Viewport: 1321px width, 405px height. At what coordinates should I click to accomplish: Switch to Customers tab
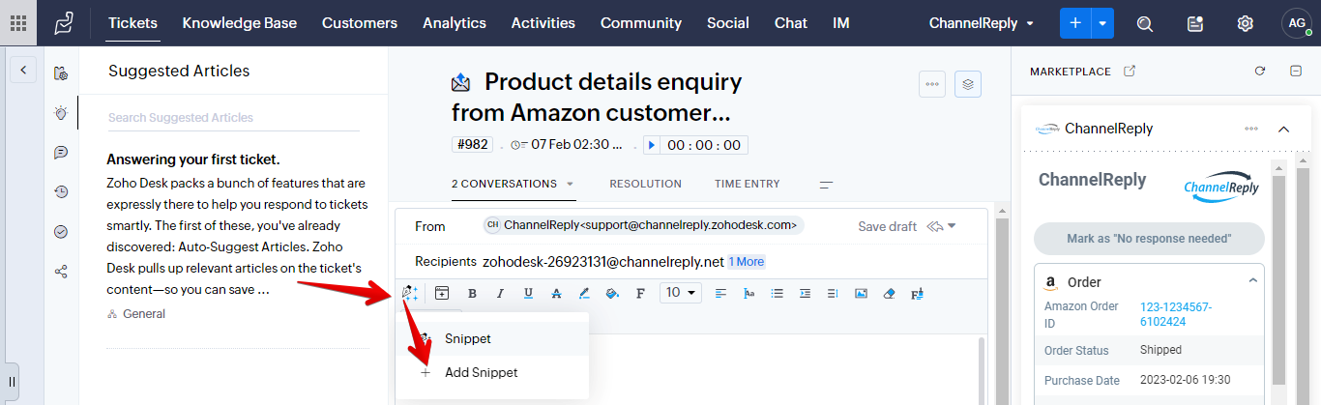[360, 23]
